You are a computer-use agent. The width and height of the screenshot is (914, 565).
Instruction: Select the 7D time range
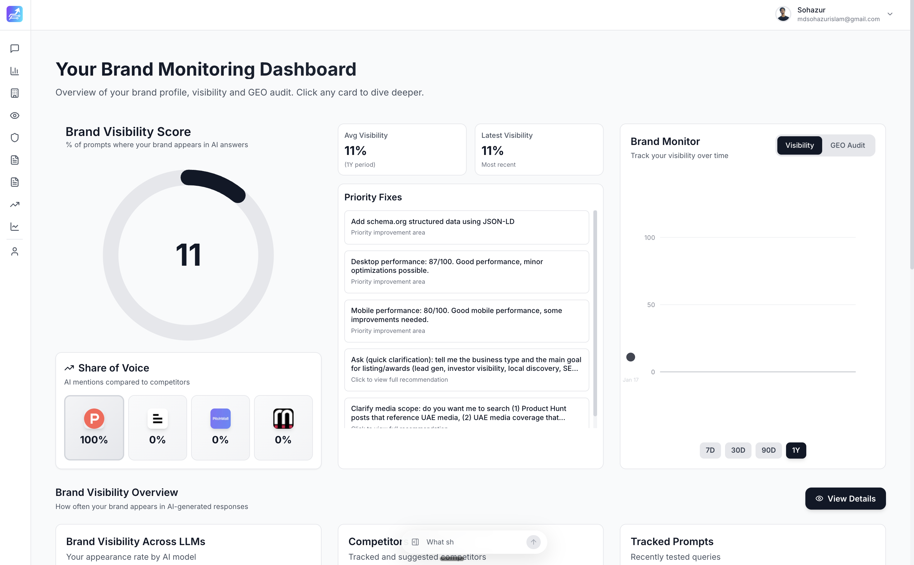[710, 450]
